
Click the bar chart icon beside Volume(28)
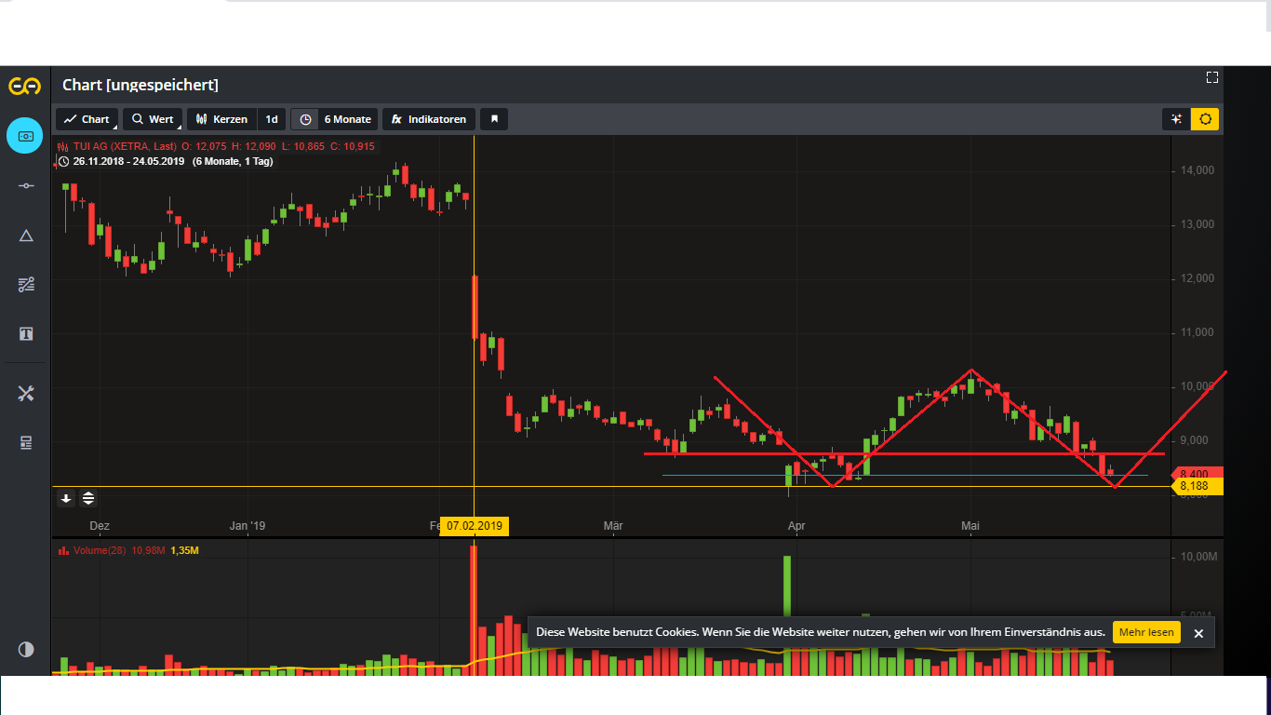point(63,550)
